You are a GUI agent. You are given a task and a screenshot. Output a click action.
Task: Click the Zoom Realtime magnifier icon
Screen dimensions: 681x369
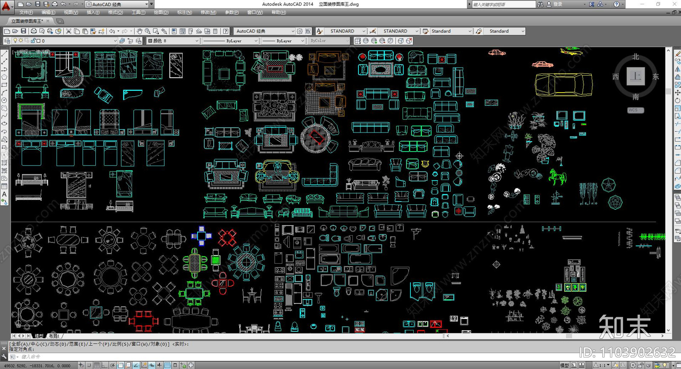[x=148, y=31]
